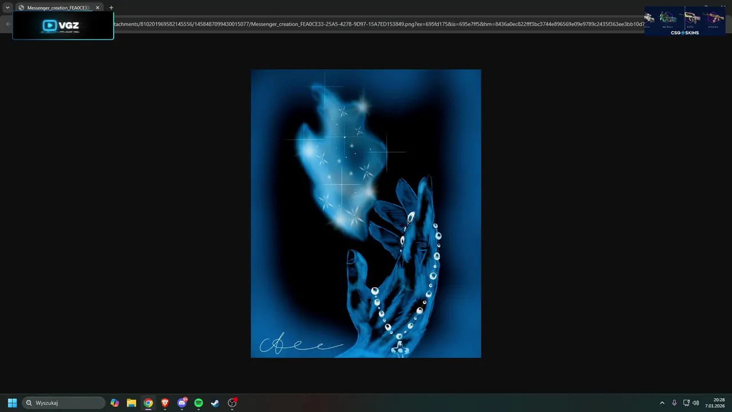Click the address bar URL
Screen dimensions: 732x412
click(x=379, y=24)
